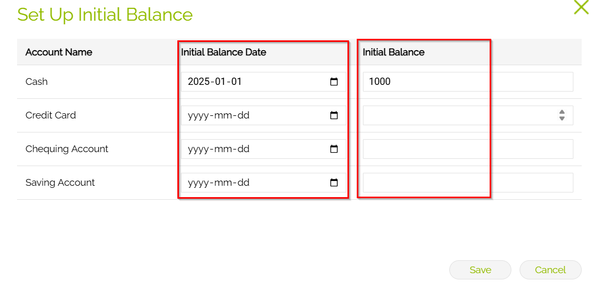The width and height of the screenshot is (592, 282).
Task: Open calendar picker for Cash date
Action: tap(334, 82)
